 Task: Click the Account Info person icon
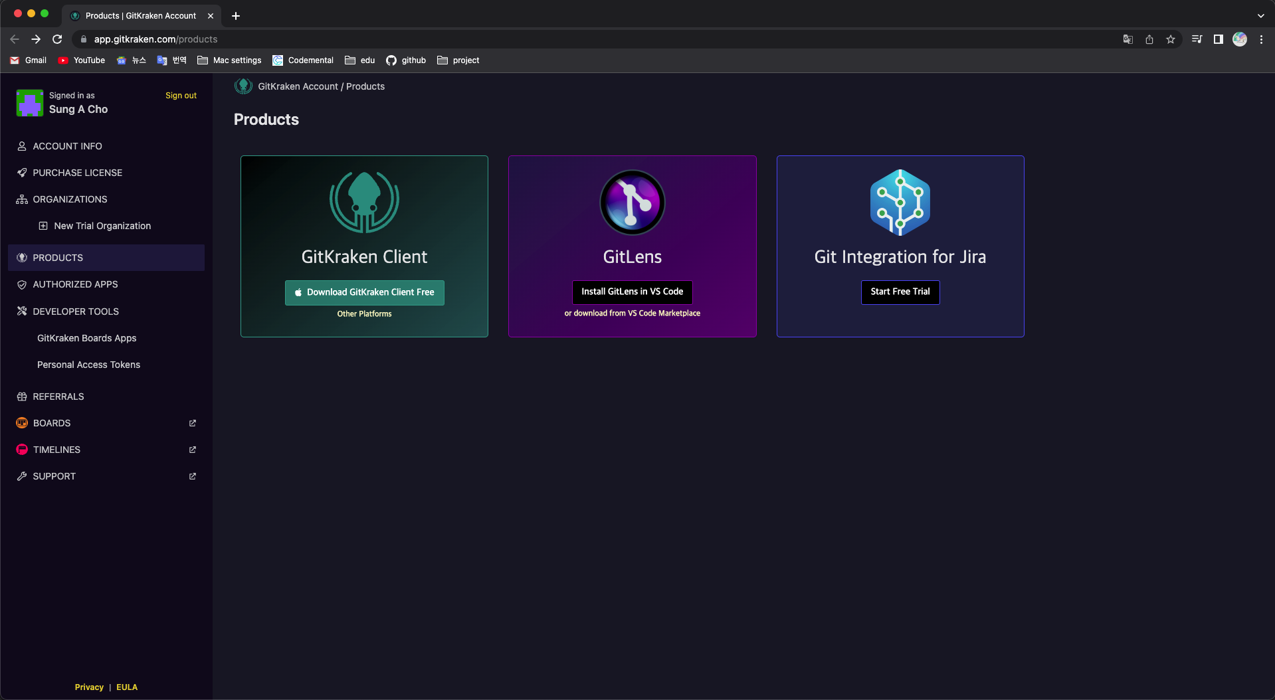(x=22, y=146)
